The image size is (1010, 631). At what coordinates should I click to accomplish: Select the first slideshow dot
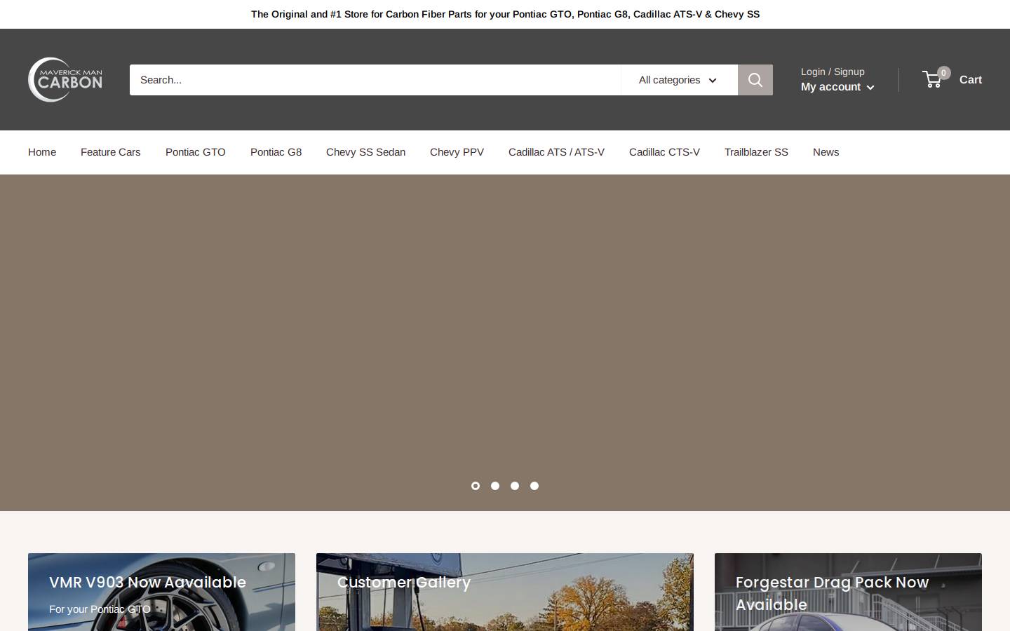pos(476,486)
